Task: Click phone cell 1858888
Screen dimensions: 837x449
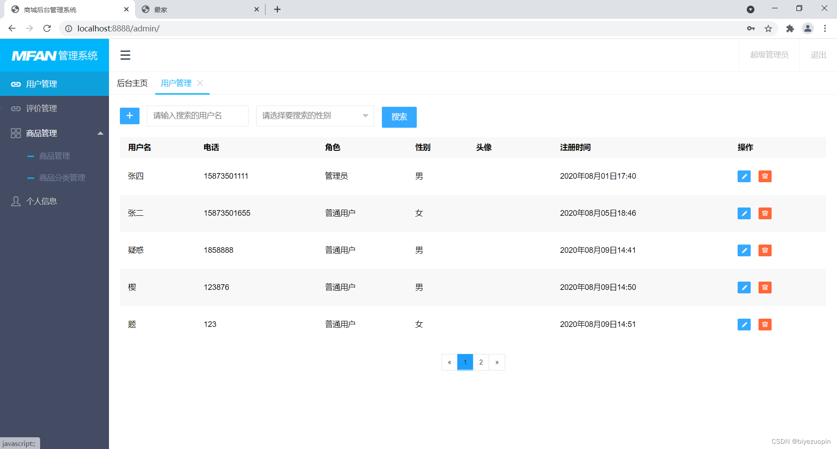Action: tap(218, 250)
